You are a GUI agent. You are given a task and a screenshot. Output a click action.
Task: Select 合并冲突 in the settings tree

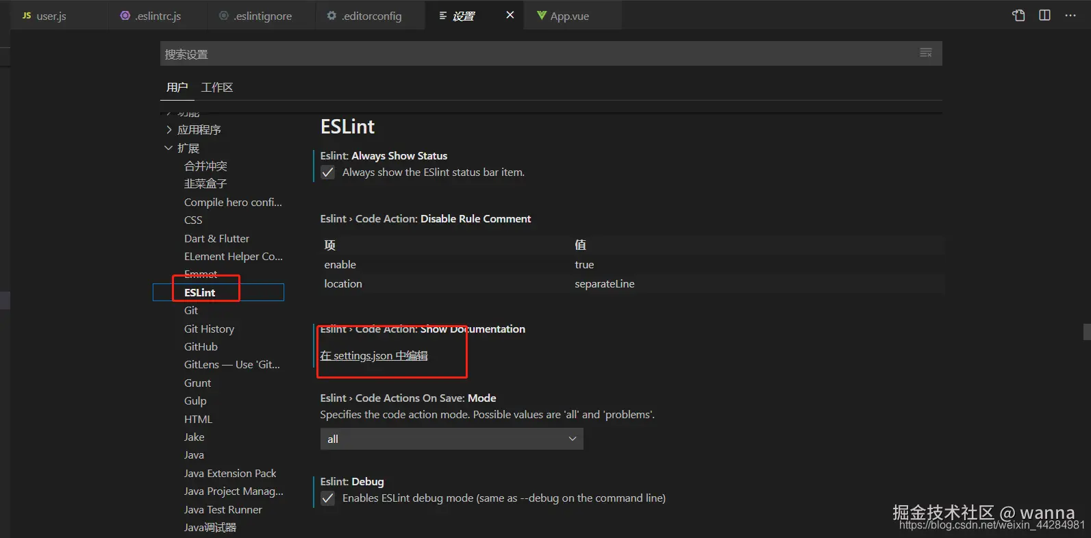tap(205, 166)
